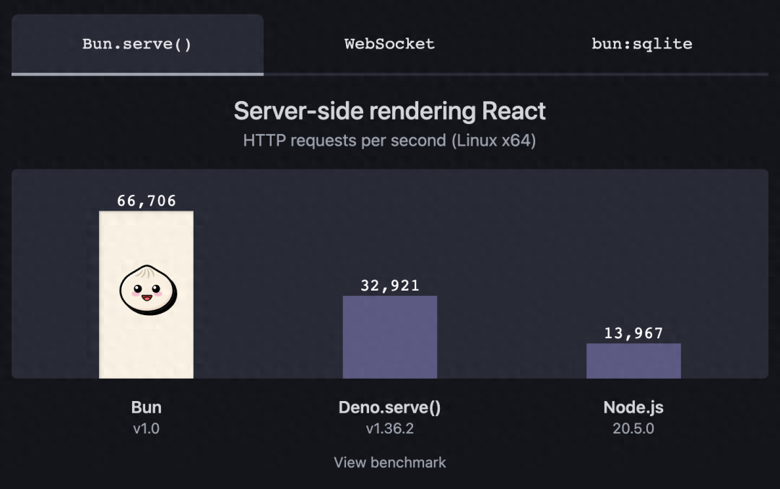The height and width of the screenshot is (489, 780).
Task: Click the purple Deno.serve() bar
Action: click(x=390, y=337)
